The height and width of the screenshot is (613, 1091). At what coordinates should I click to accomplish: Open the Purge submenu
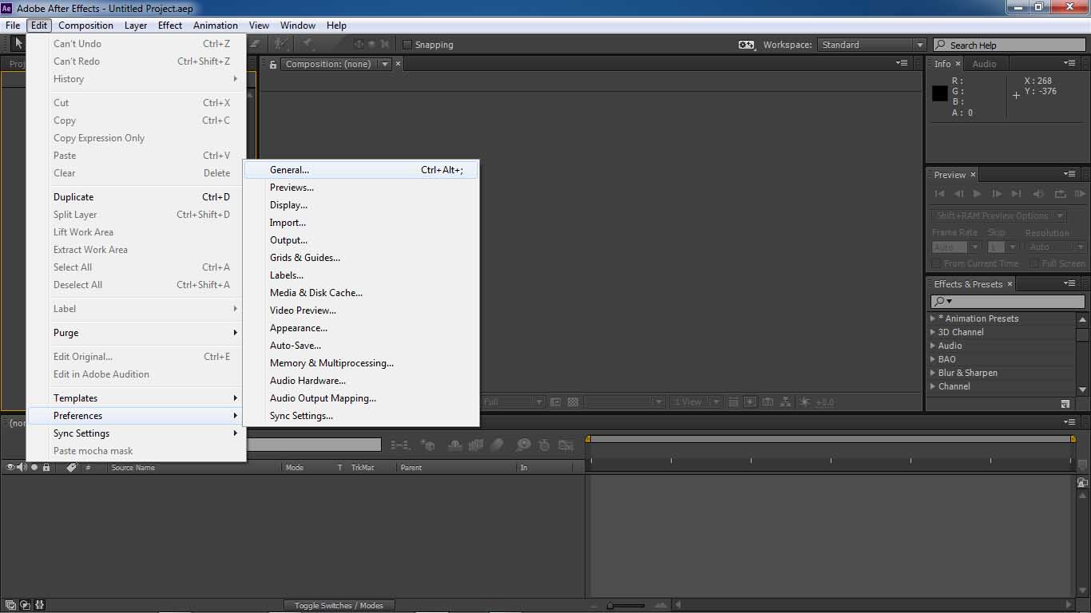136,333
